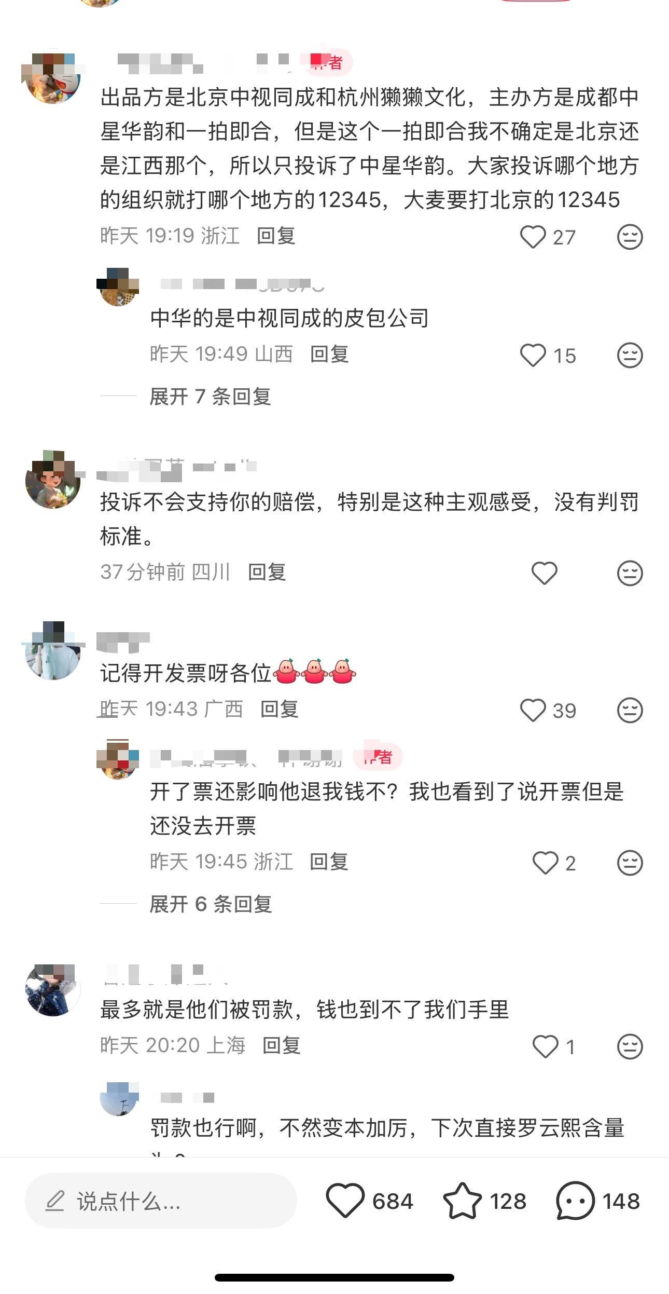Reply to the 37分钟前 四川 comment
Screen dimensions: 669x1294
pyautogui.click(x=267, y=573)
